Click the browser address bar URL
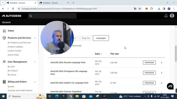 coord(59,9)
